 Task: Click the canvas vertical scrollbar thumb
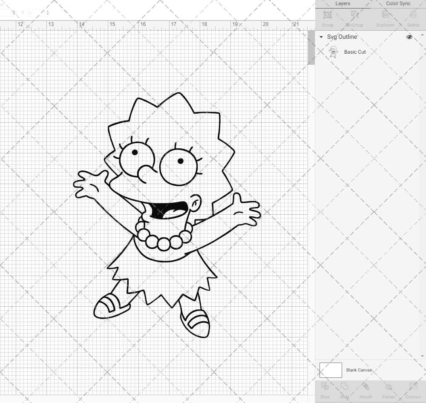[311, 48]
